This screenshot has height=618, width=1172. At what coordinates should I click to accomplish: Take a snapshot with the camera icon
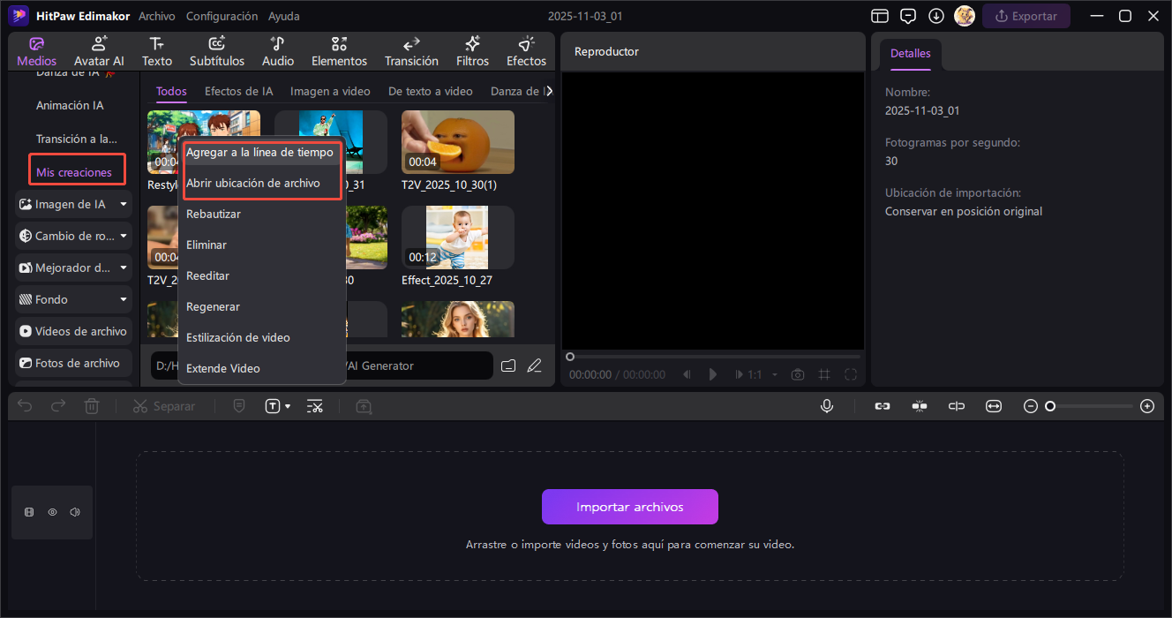coord(798,374)
